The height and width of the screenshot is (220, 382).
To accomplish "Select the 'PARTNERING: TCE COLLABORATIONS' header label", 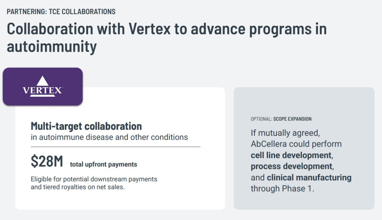I will [x=61, y=12].
